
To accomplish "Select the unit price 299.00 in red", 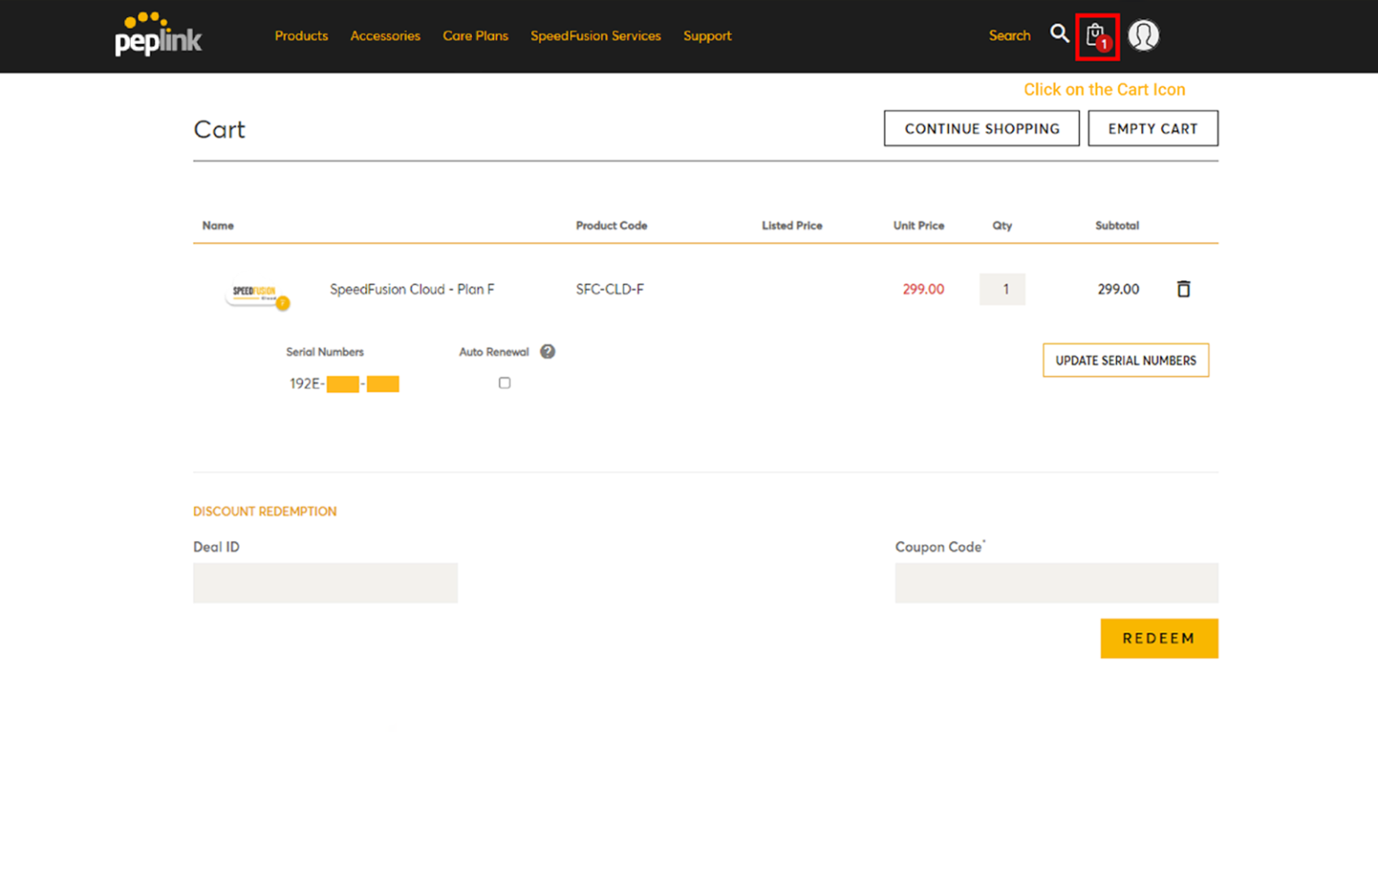I will click(923, 289).
